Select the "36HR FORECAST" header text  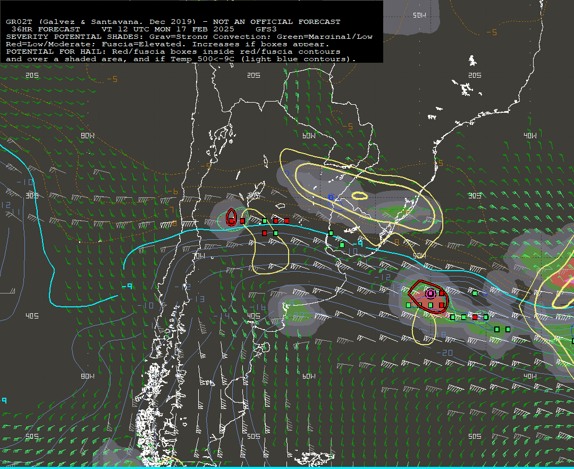click(x=45, y=29)
